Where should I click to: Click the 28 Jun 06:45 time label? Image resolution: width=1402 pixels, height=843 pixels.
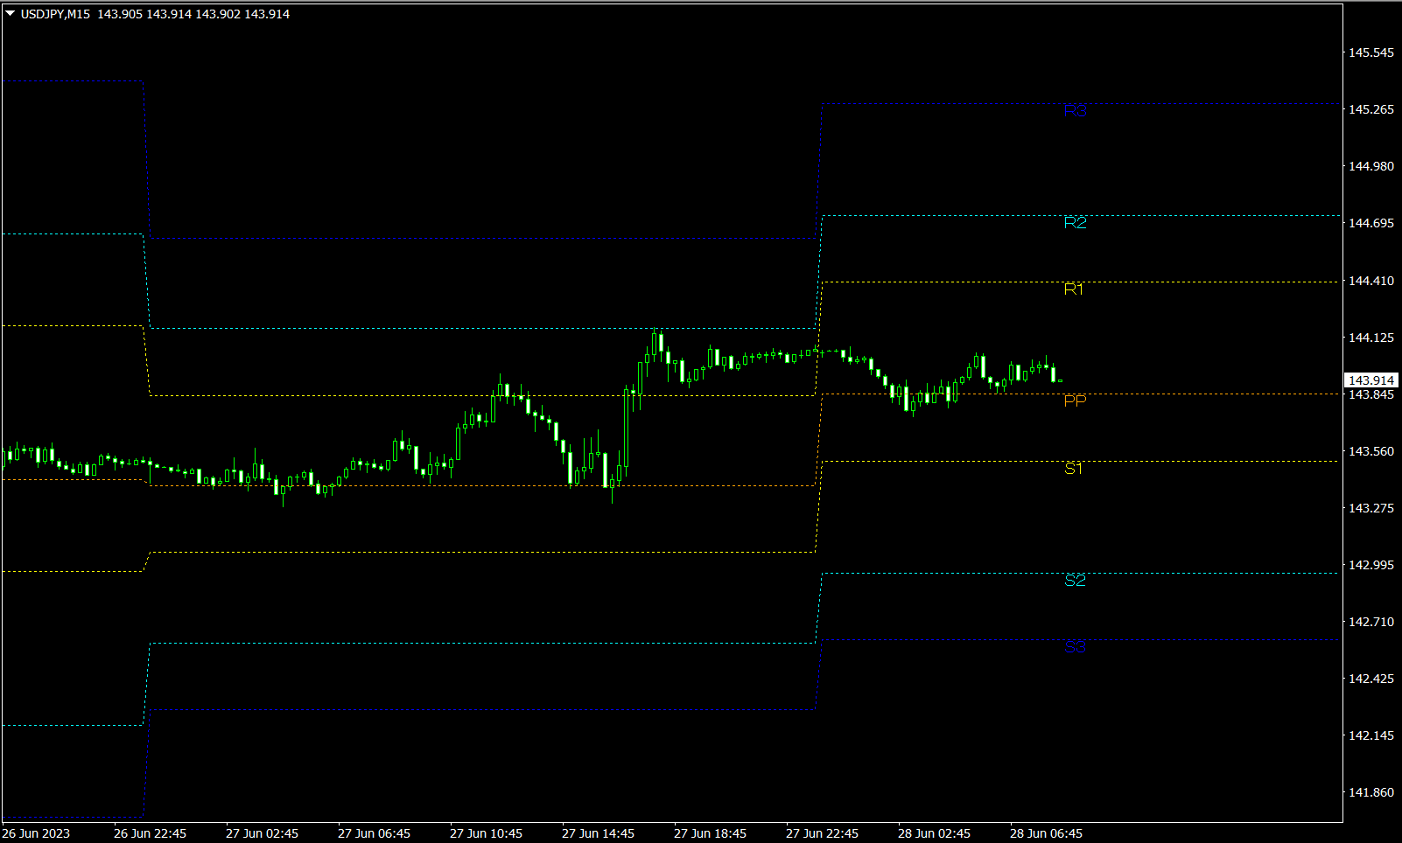click(x=1046, y=833)
